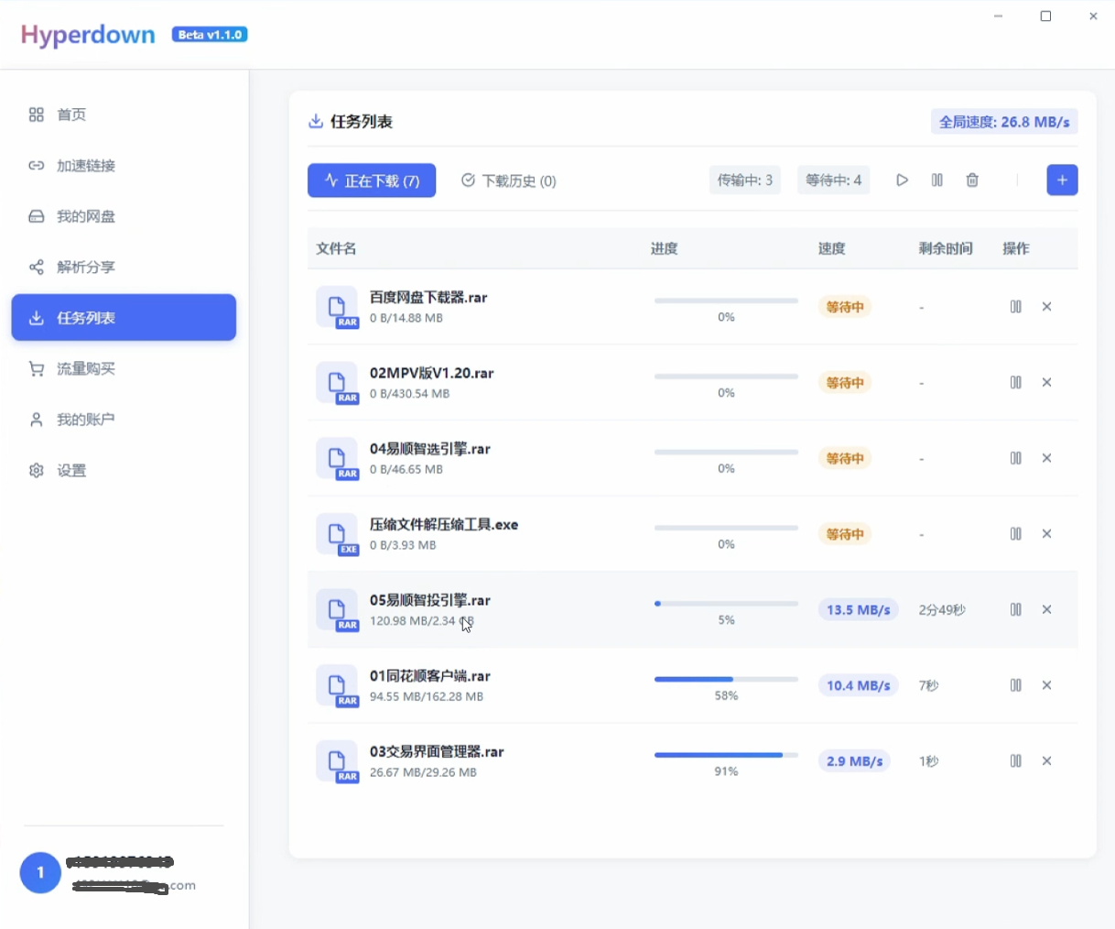The image size is (1115, 929).
Task: Switch to the 下载历史 tab
Action: pyautogui.click(x=508, y=180)
